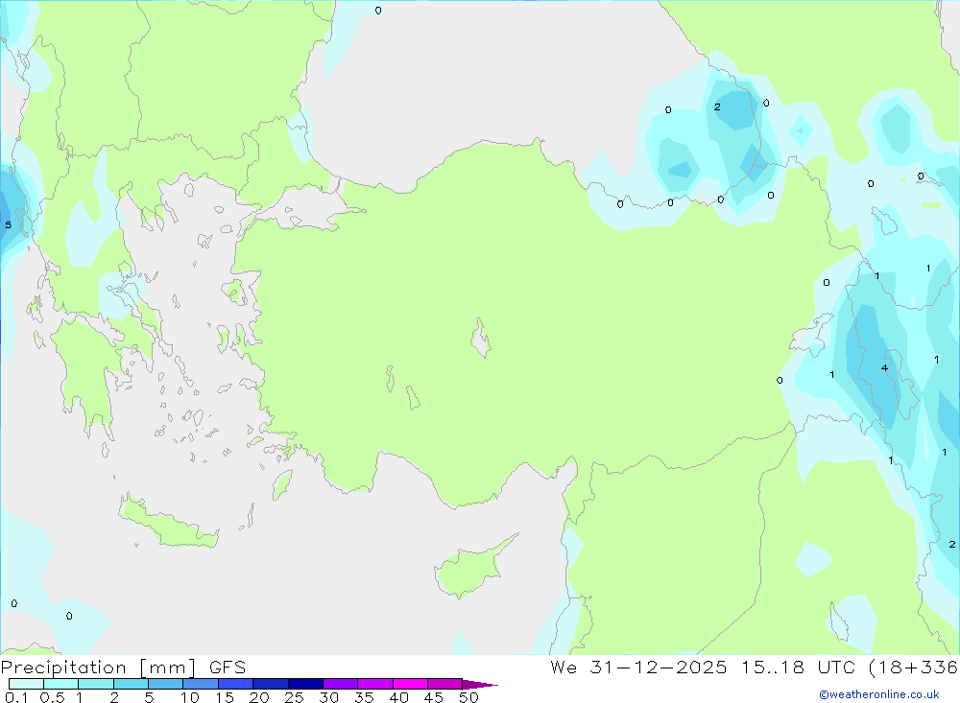Click legend scale label "30"

328,697
